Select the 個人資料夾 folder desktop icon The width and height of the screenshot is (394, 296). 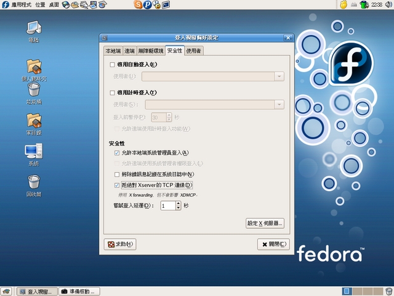[34, 70]
